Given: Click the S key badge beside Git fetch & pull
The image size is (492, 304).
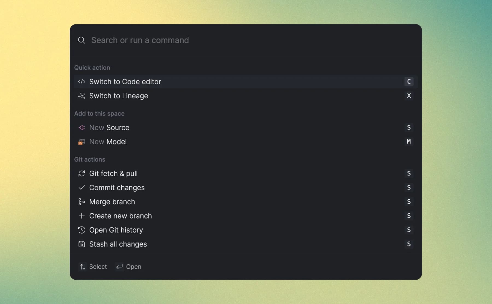Looking at the screenshot, I should coord(409,173).
